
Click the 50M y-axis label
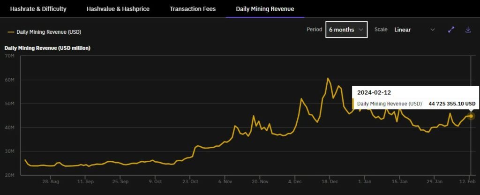[10, 104]
